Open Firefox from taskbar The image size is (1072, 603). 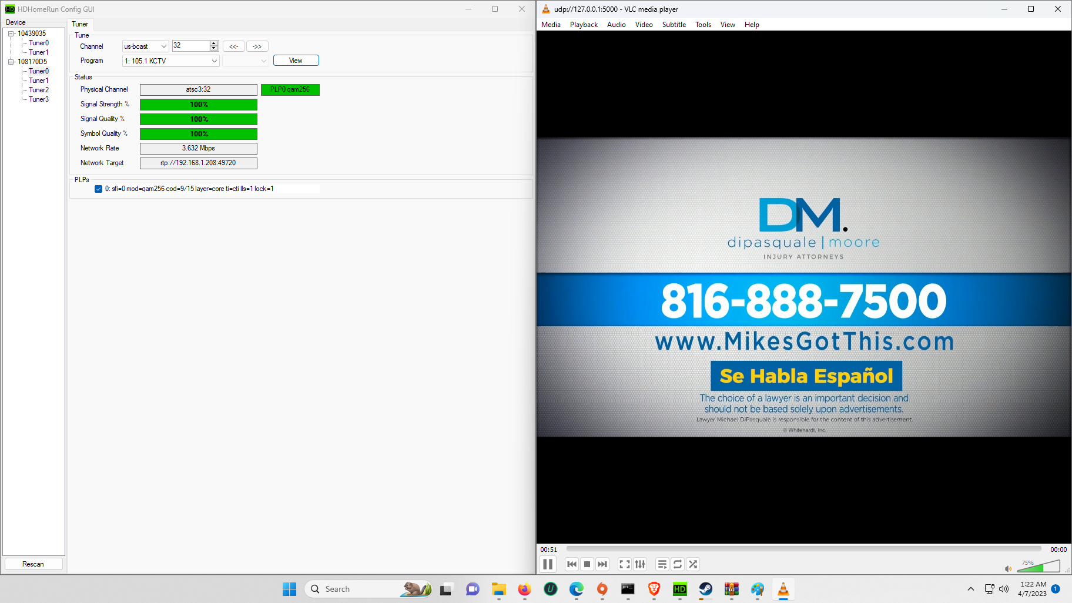tap(524, 589)
